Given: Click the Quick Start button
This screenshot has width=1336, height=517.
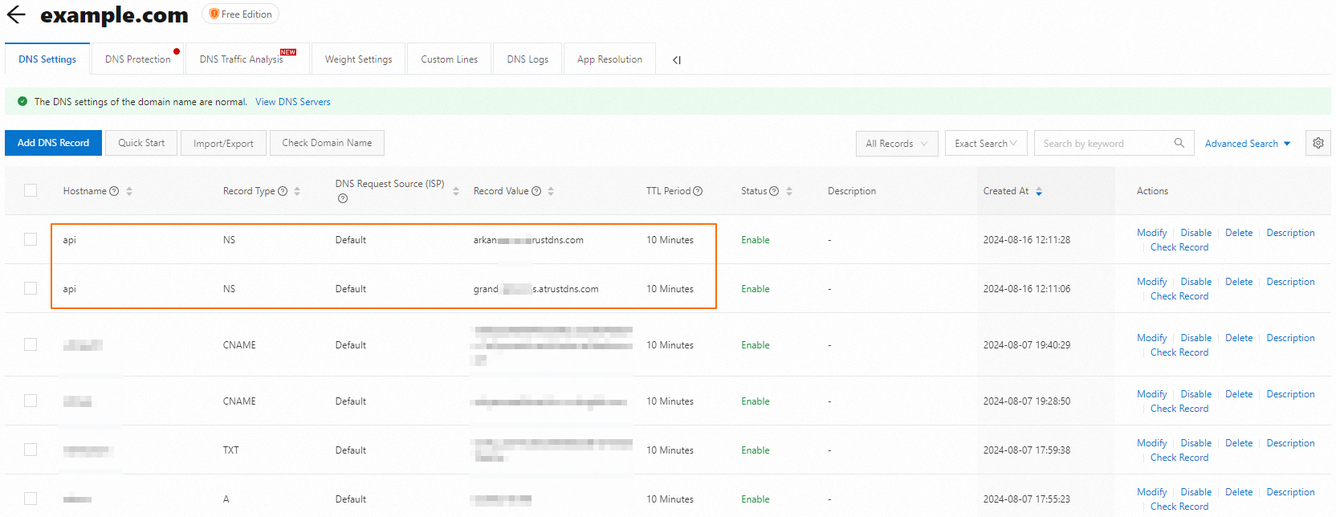Looking at the screenshot, I should [141, 143].
